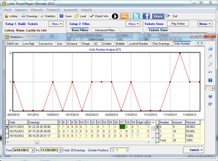
Task: Select the Units Number tab
Action: [182, 44]
